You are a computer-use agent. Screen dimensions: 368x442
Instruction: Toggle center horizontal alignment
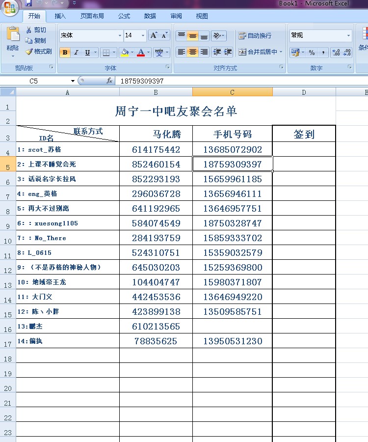point(193,52)
